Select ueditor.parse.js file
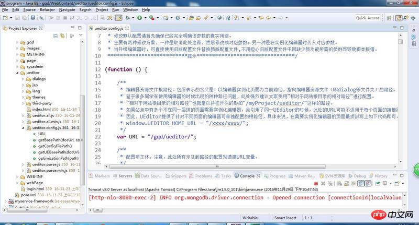The image size is (419, 225). point(46,164)
